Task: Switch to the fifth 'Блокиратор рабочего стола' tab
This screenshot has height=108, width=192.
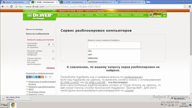Action: 131,2
